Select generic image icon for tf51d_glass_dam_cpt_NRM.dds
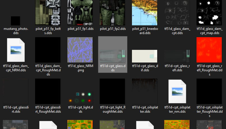Viewport: 226px width, 129px height. pos(16,50)
